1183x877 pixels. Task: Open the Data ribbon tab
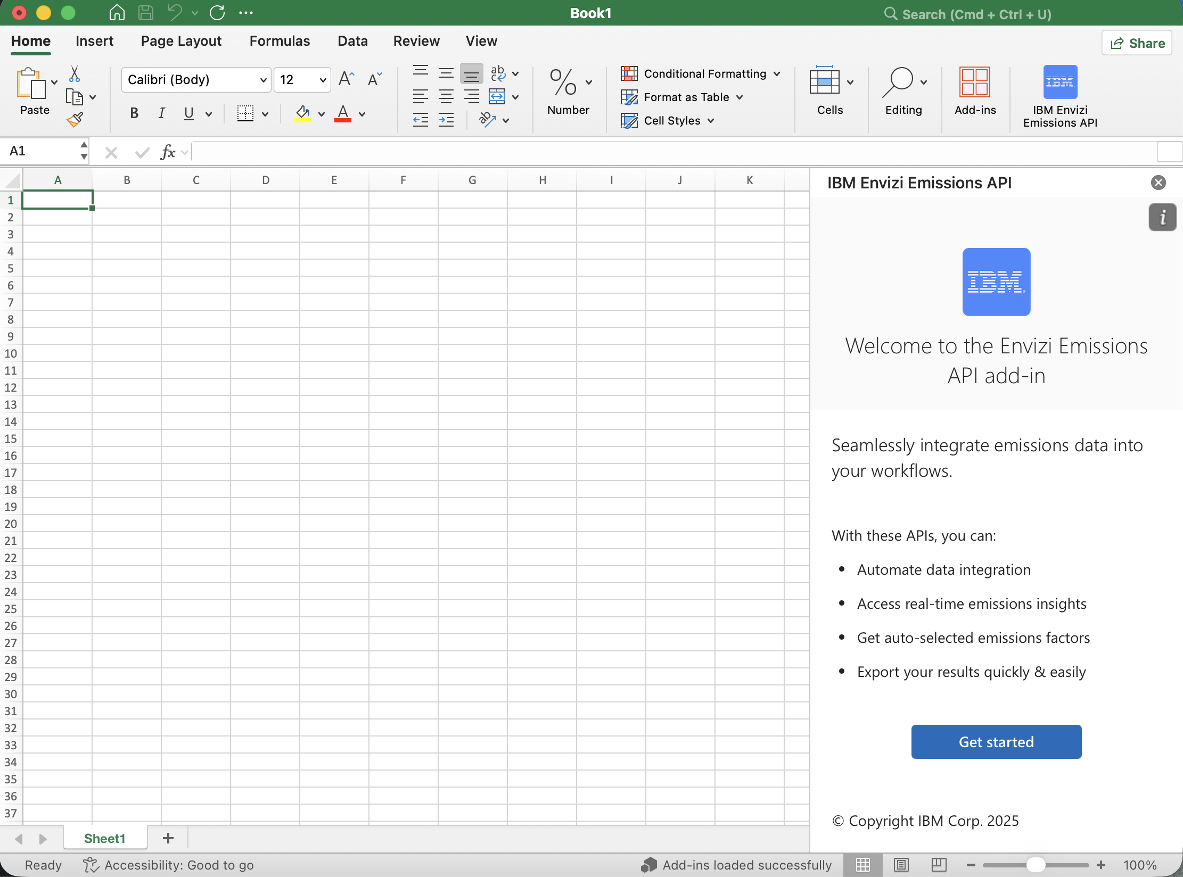[x=352, y=41]
